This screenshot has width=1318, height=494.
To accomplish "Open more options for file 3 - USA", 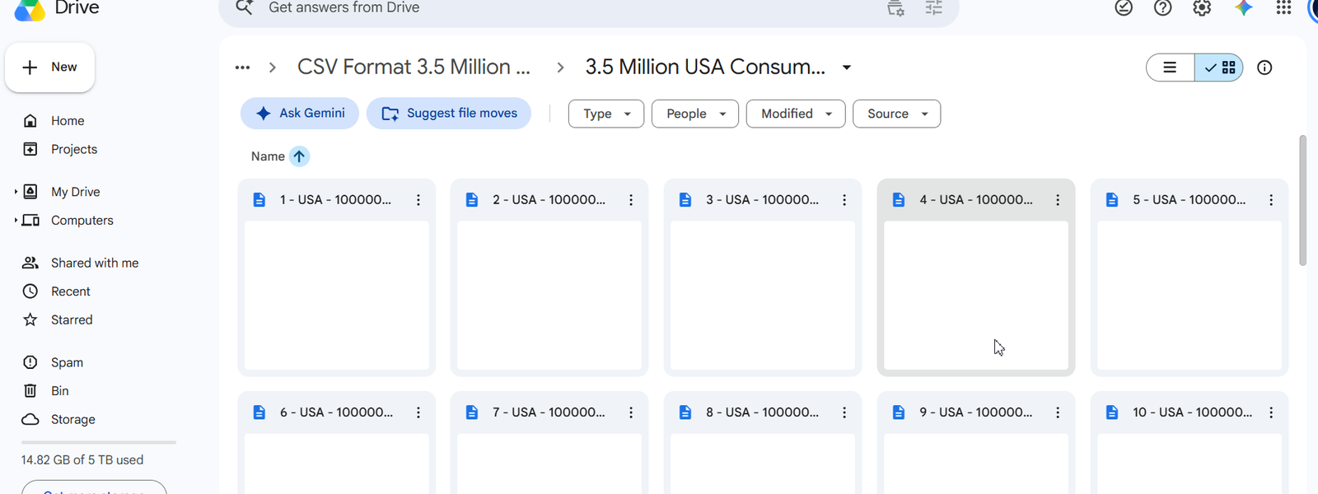I will click(x=844, y=200).
